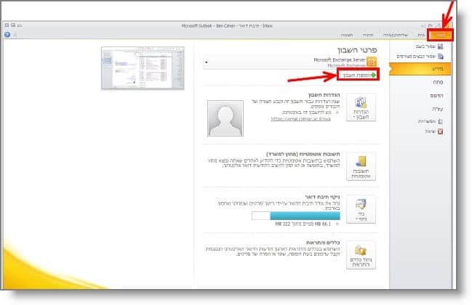Click the Rules and Alerts (כללים והתראות) heading
472x305 pixels.
pyautogui.click(x=323, y=243)
